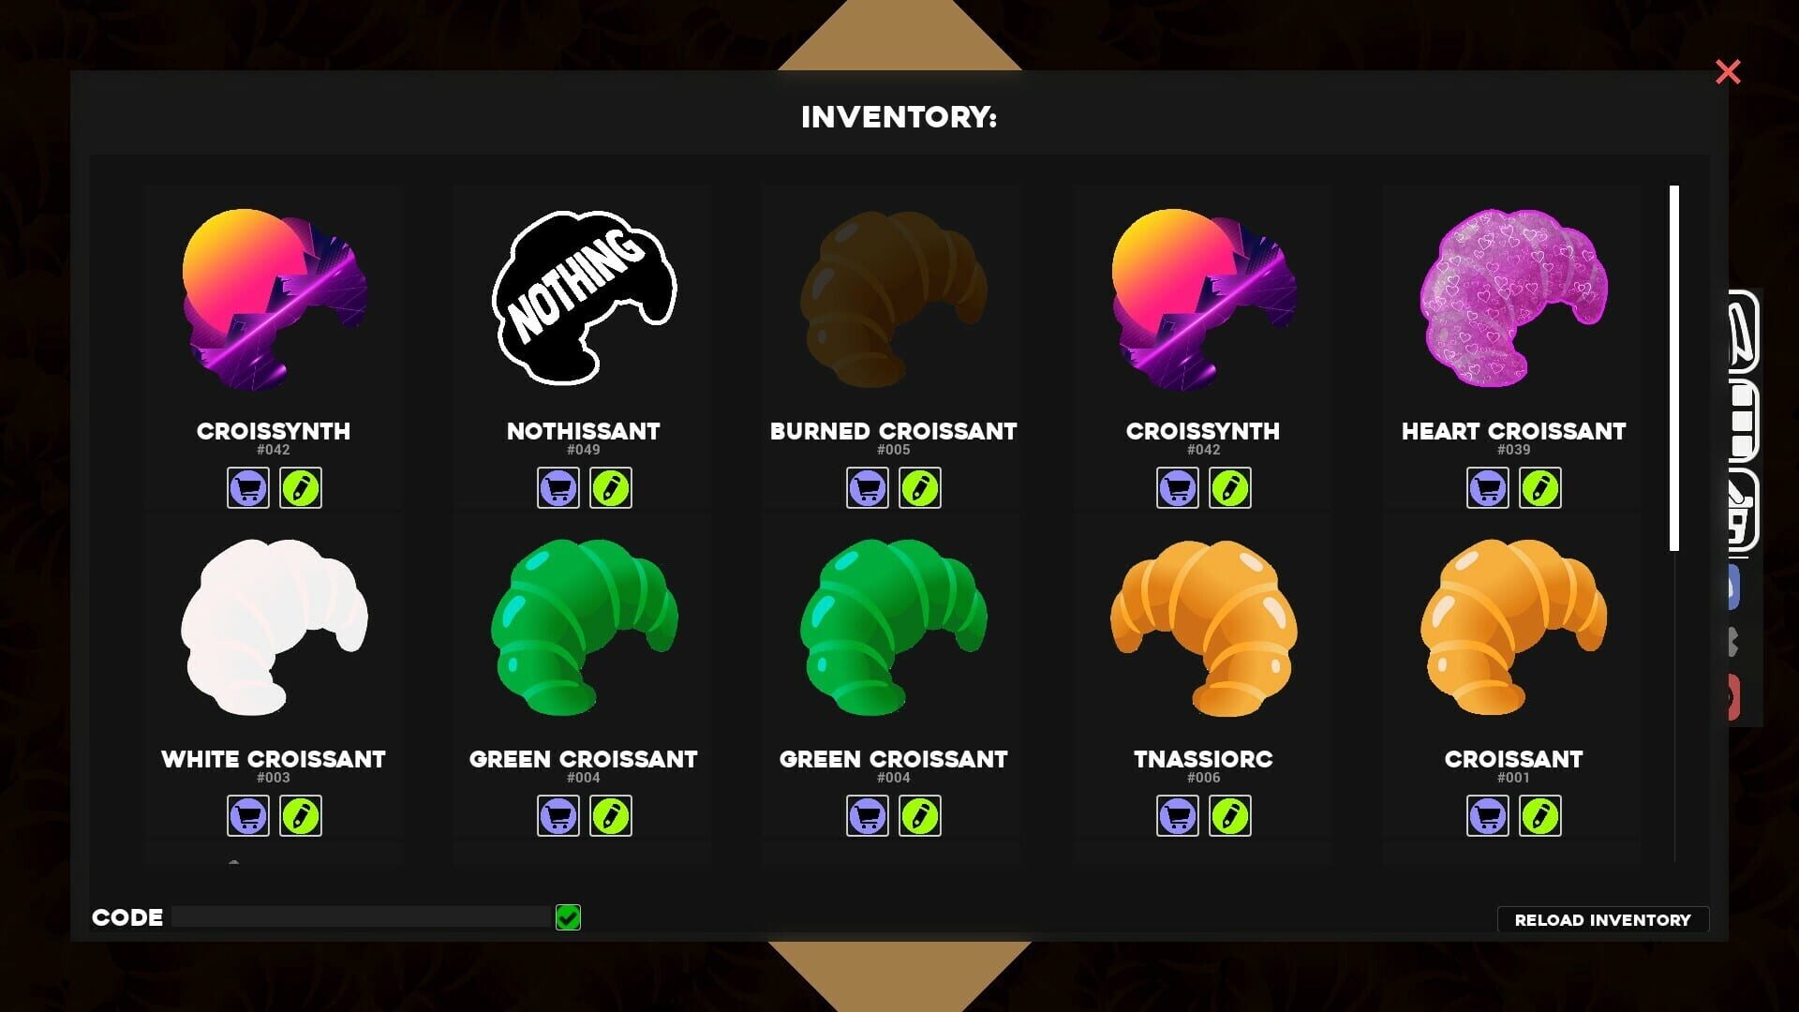Select the Tnassiorc croissant image

point(1204,628)
